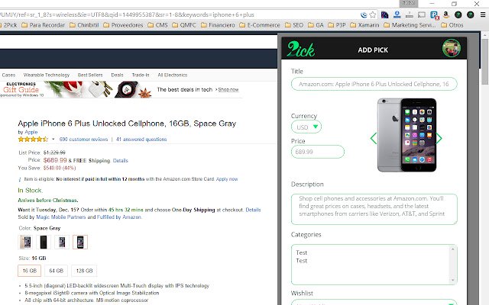Open the Marketing Servi... bookmarks folder

[x=410, y=25]
